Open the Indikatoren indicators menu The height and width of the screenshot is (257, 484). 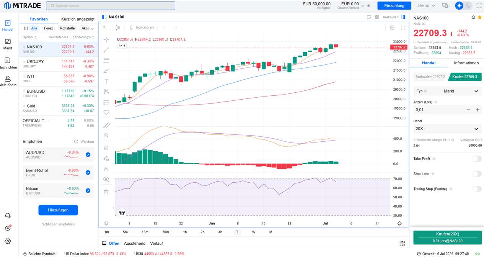click(142, 28)
